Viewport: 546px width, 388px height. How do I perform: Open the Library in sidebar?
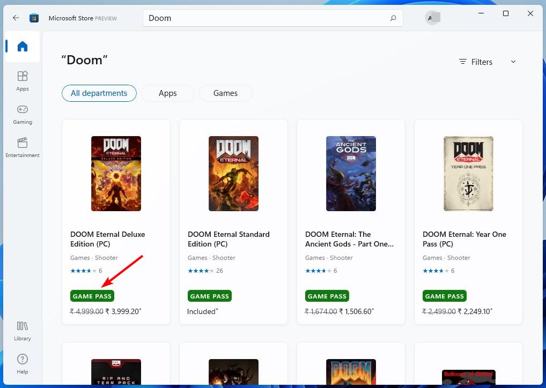click(x=23, y=331)
